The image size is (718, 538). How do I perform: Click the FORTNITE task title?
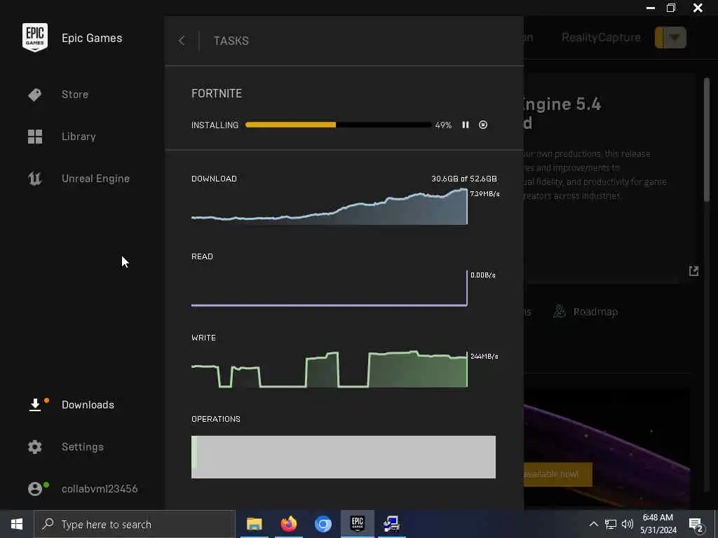click(x=217, y=94)
